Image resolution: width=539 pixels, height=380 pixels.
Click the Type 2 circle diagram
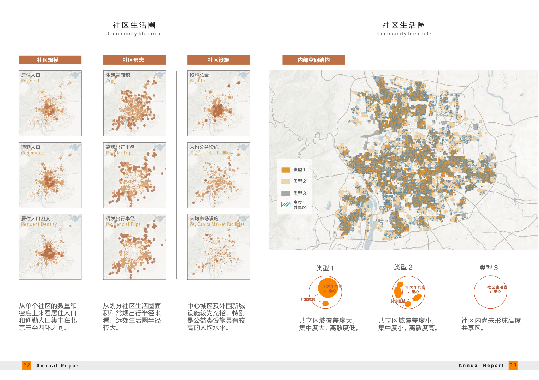point(408,292)
